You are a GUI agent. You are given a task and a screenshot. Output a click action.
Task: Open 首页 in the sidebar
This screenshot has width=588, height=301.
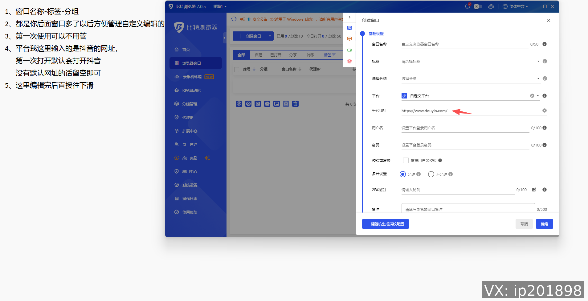(196, 50)
